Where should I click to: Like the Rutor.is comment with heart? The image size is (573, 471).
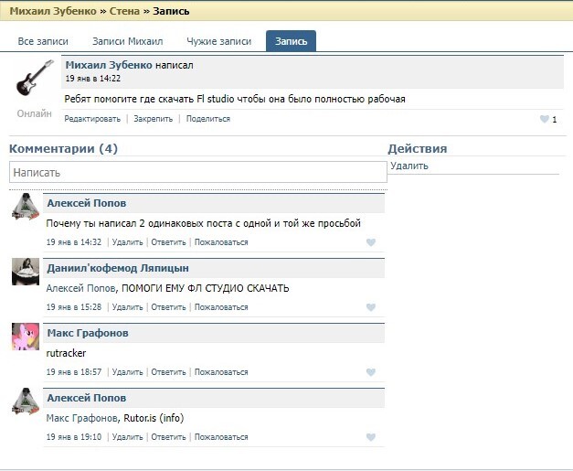(370, 437)
